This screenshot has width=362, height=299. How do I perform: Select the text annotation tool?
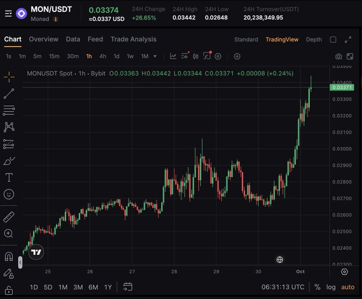(x=9, y=177)
